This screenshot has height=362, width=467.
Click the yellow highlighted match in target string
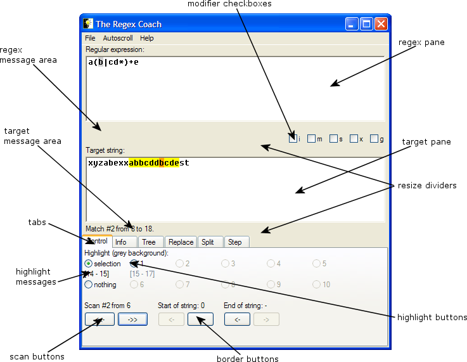154,163
